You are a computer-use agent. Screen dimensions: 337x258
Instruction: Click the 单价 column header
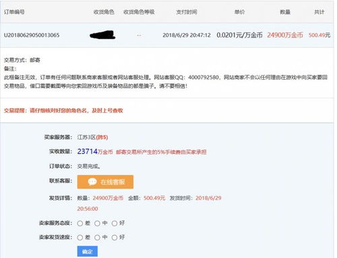tap(239, 12)
